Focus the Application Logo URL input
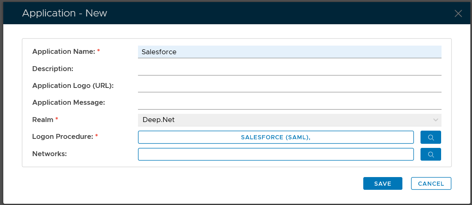472x205 pixels. [289, 86]
